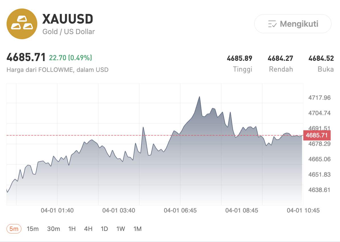The width and height of the screenshot is (340, 242).
Task: Switch chart to 4H interval
Action: 88,229
